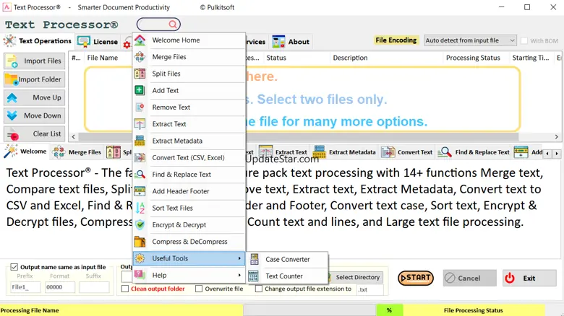564x316 pixels.
Task: Click the File Name column header
Action: tap(103, 58)
